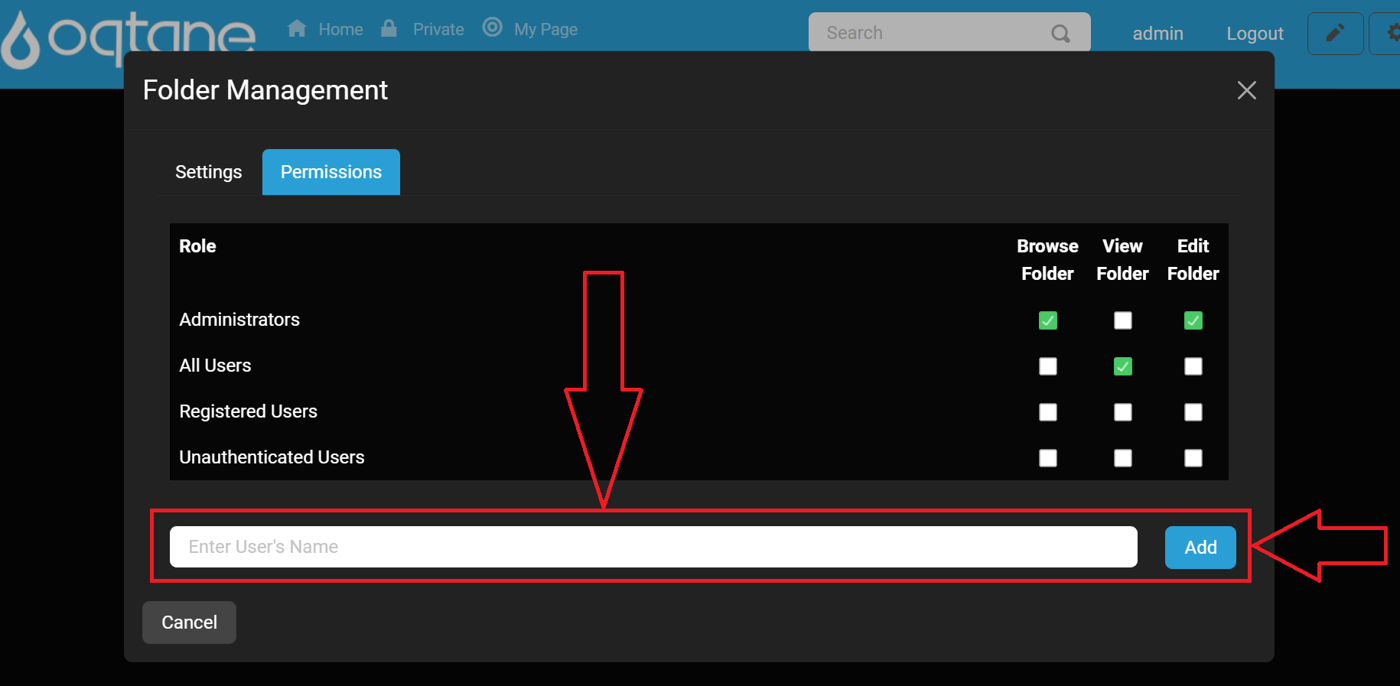Uncheck Edit Folder for Administrators
Screen dimensions: 1400x686
(1193, 320)
